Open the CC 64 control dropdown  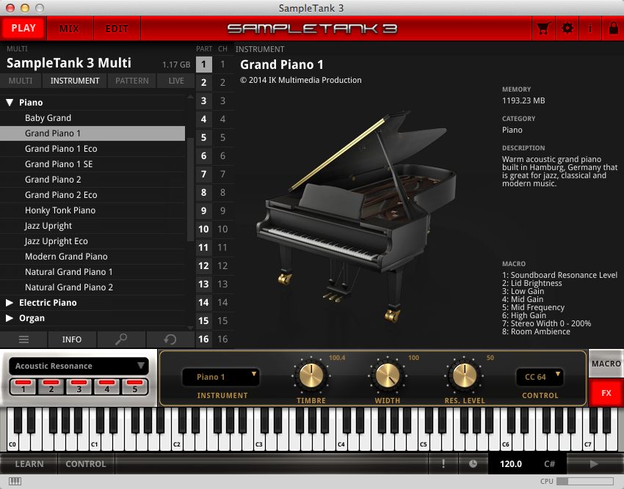tap(540, 377)
